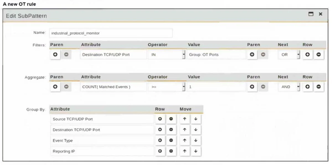Add opening paren on the Filters row
The image size is (332, 165).
click(x=55, y=55)
